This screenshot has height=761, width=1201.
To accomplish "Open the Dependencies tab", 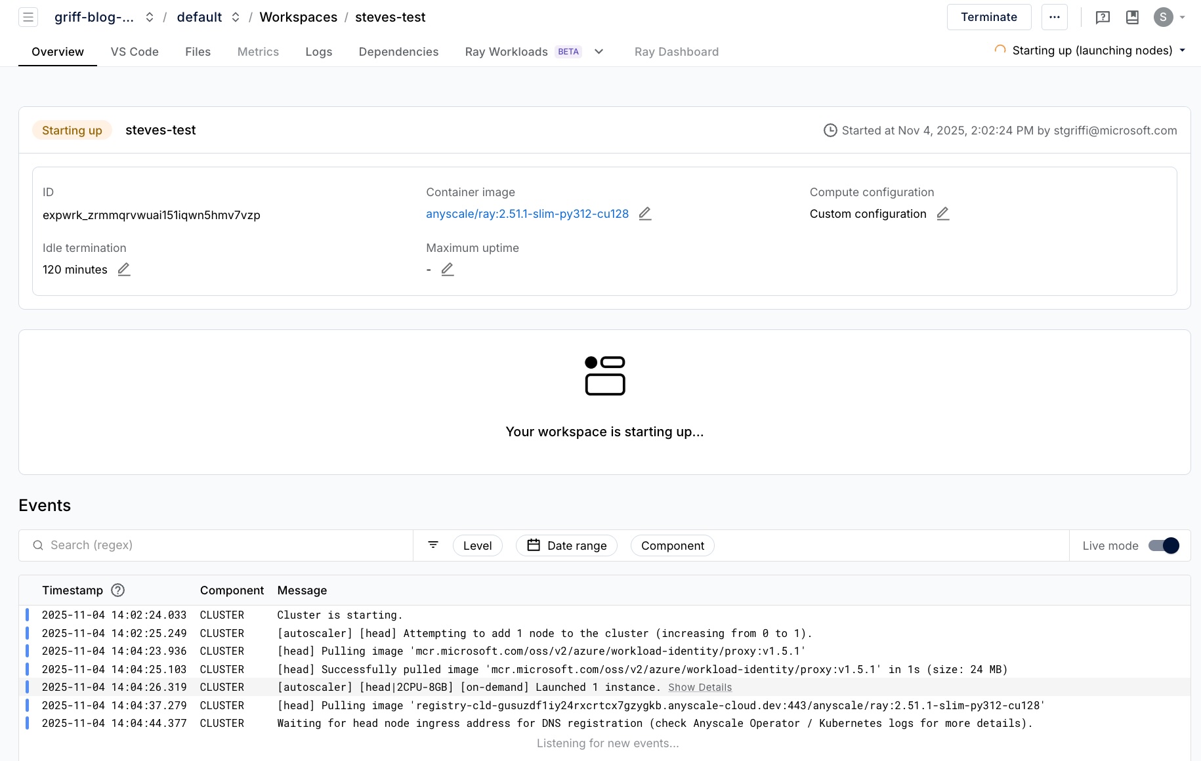I will click(x=398, y=51).
